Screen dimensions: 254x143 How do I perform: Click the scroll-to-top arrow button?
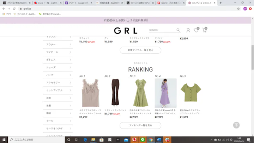coord(236,125)
